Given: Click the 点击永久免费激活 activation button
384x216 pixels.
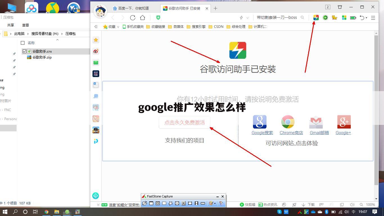Looking at the screenshot, I should [x=184, y=122].
